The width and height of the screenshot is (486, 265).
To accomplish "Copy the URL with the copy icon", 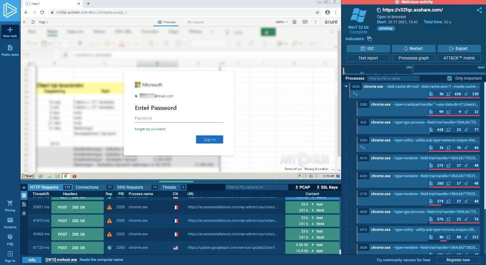I will pyautogui.click(x=379, y=10).
